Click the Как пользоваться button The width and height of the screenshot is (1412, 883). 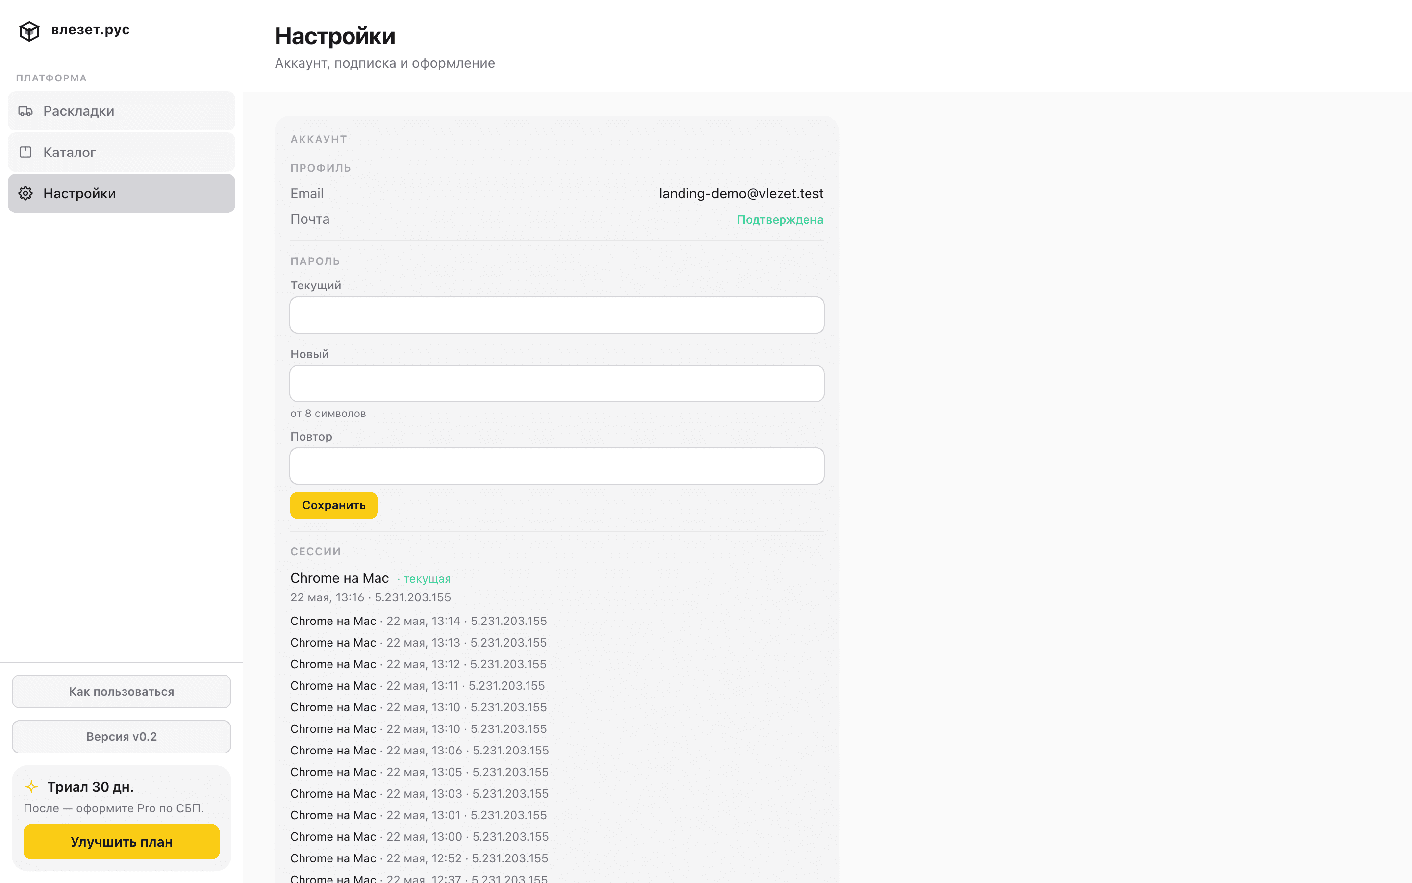click(122, 692)
